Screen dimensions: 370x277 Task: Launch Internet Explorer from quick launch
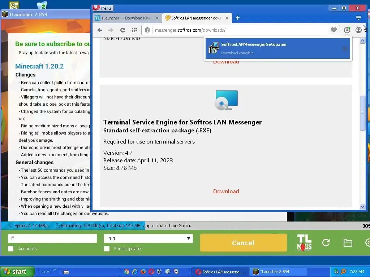(x=135, y=272)
